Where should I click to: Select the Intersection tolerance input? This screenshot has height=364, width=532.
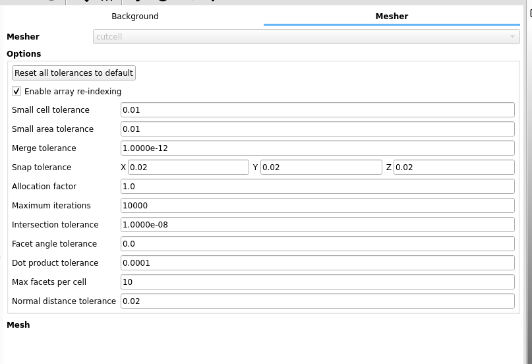(x=317, y=225)
